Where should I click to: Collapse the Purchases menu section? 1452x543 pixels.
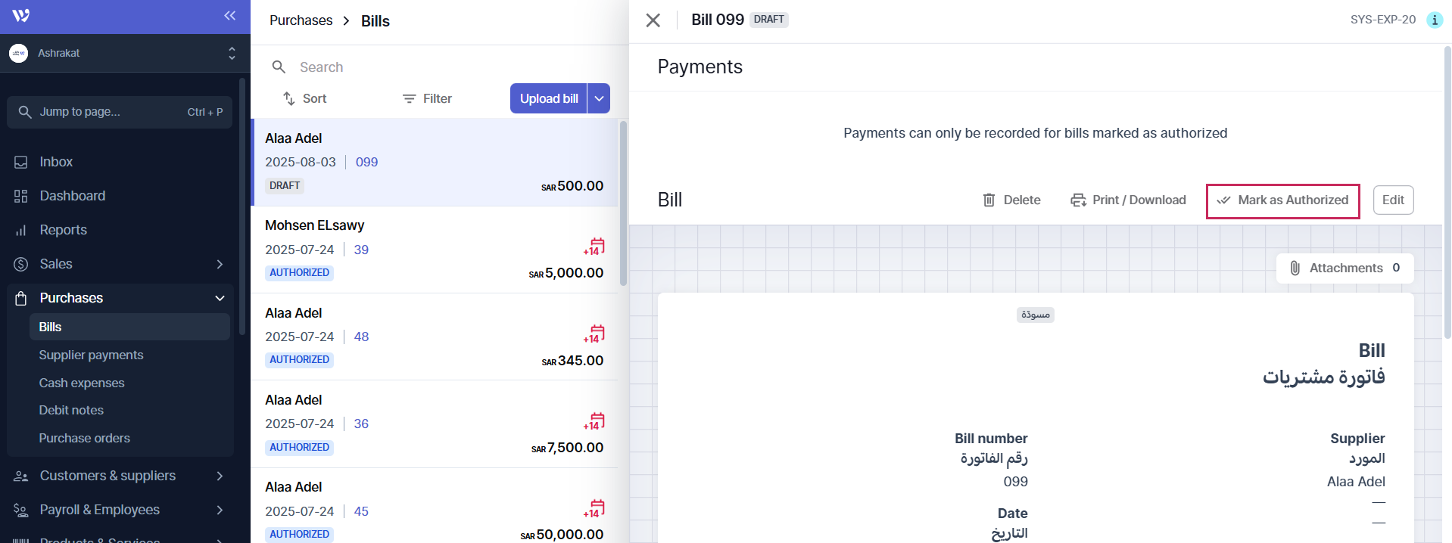[220, 298]
